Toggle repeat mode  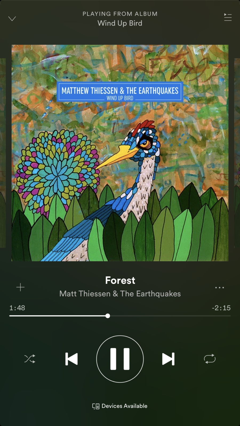point(210,359)
